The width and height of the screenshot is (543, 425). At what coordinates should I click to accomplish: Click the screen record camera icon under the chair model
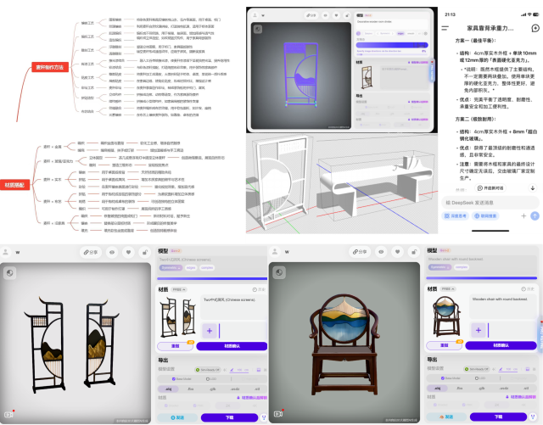click(277, 415)
